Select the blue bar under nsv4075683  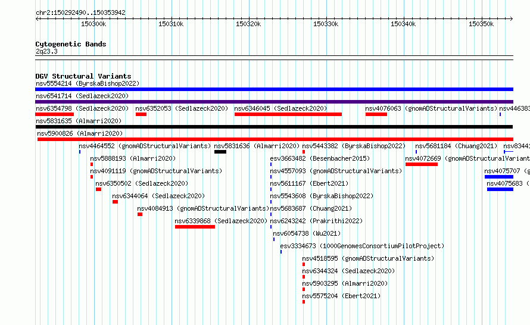click(500, 189)
